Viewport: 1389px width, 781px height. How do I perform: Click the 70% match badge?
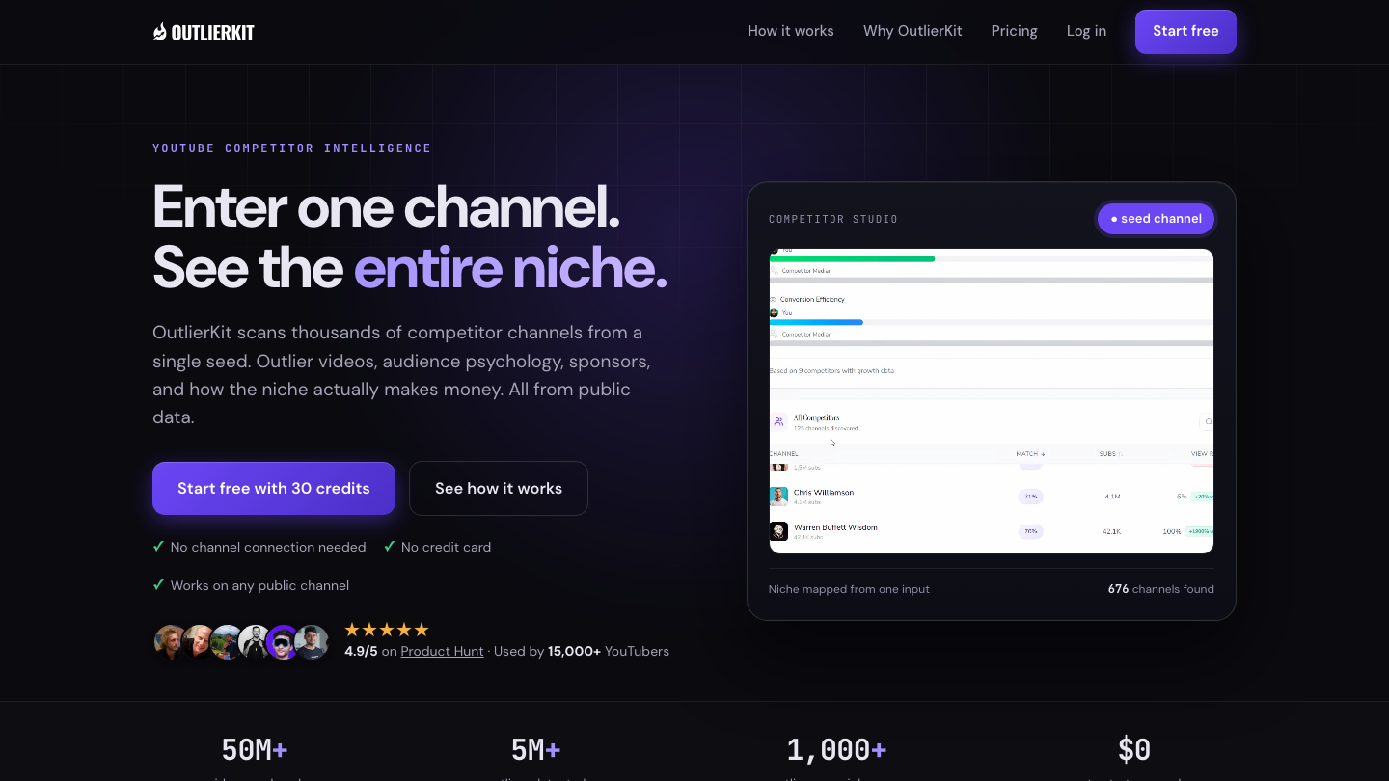[x=1031, y=531]
